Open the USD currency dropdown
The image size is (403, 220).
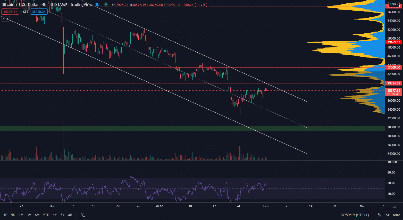pos(394,4)
